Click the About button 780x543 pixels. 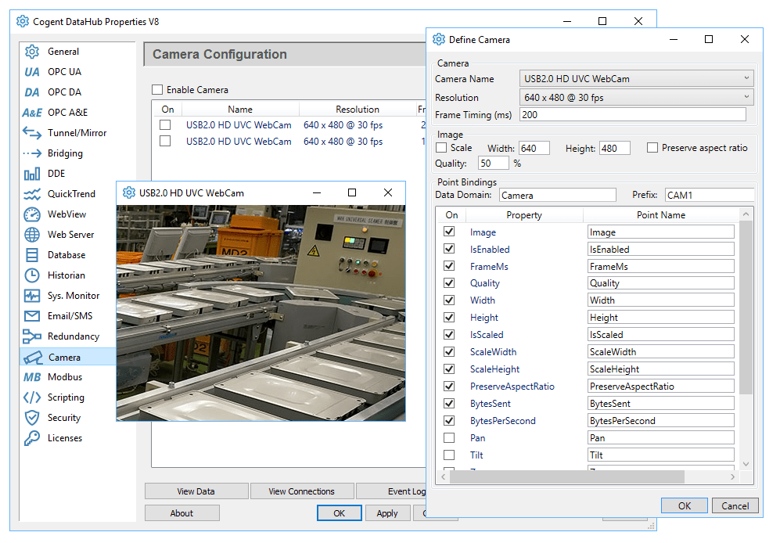(182, 513)
